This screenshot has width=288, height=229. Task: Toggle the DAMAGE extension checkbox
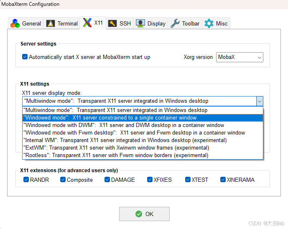pyautogui.click(x=107, y=179)
